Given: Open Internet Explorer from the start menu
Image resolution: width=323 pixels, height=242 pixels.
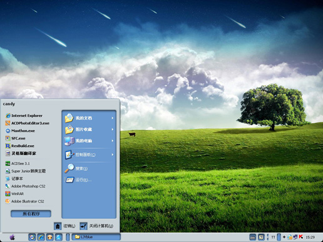Looking at the screenshot, I should point(24,116).
